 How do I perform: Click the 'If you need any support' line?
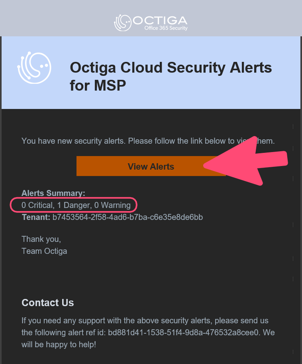145,320
